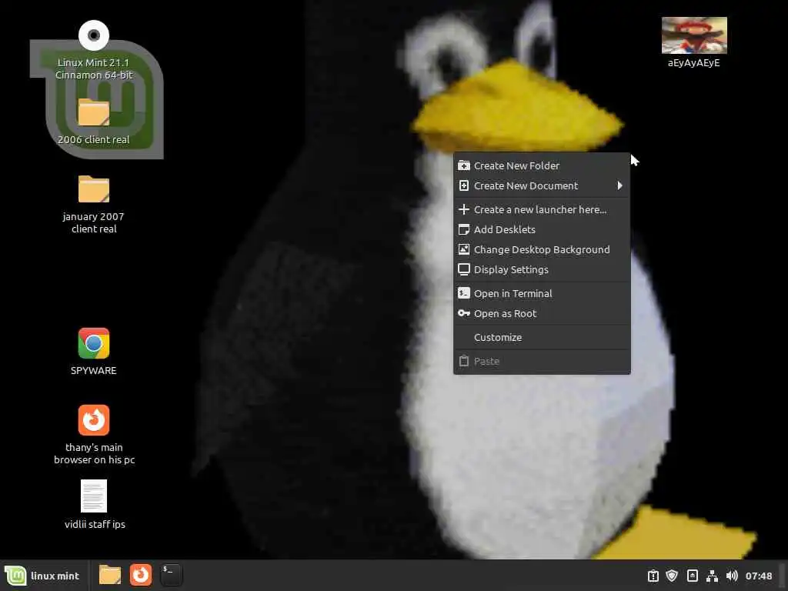
Task: Click the show desktop strip at panel edge
Action: click(783, 576)
